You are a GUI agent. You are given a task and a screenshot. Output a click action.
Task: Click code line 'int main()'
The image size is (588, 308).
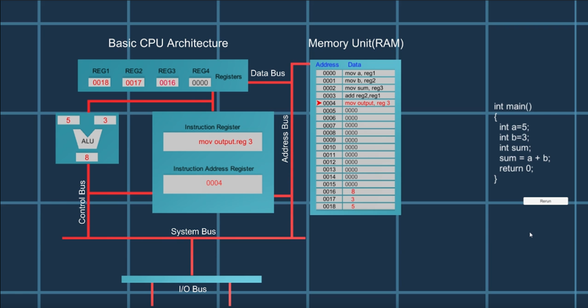click(x=513, y=107)
